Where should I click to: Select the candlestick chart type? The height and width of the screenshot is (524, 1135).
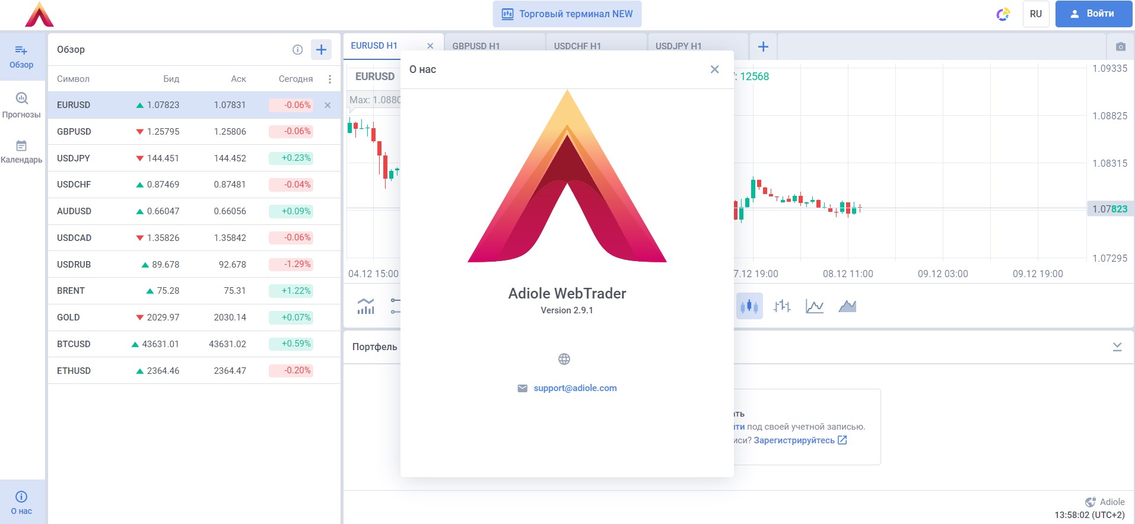point(749,306)
